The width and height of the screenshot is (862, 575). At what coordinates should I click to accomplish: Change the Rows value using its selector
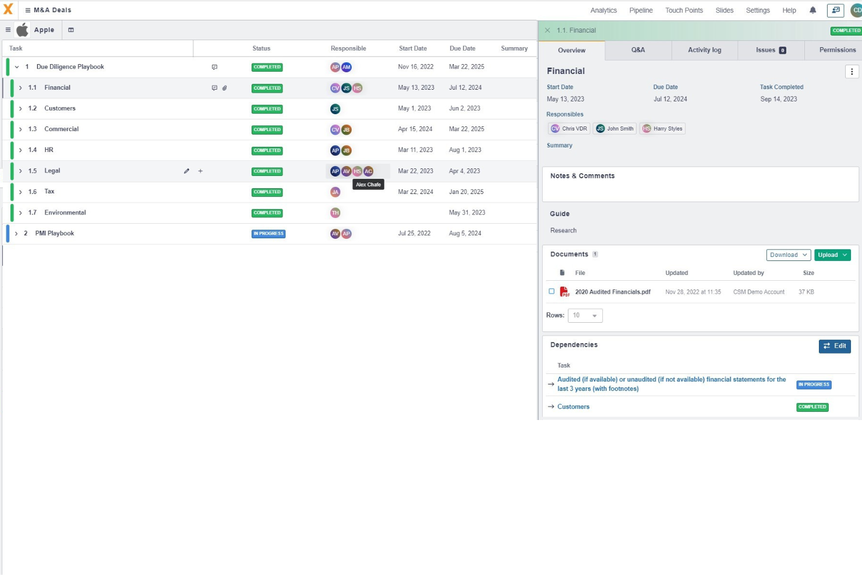pos(585,315)
